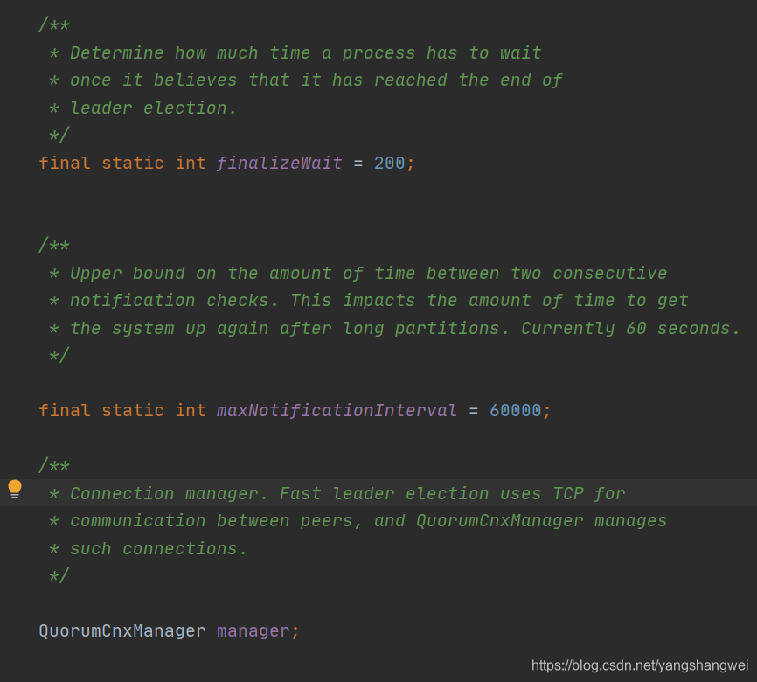
Task: Click 'QuorumCnxManager manages' in the comment
Action: point(541,520)
